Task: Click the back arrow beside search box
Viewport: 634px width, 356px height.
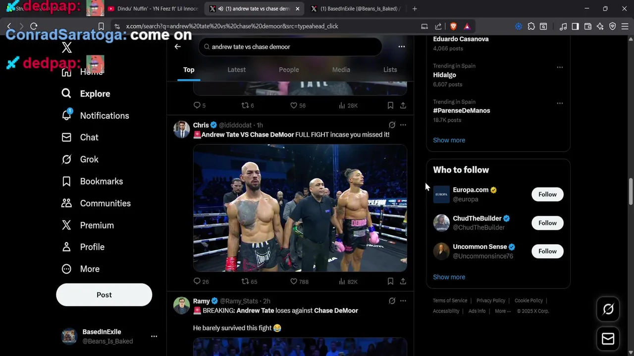Action: [177, 46]
